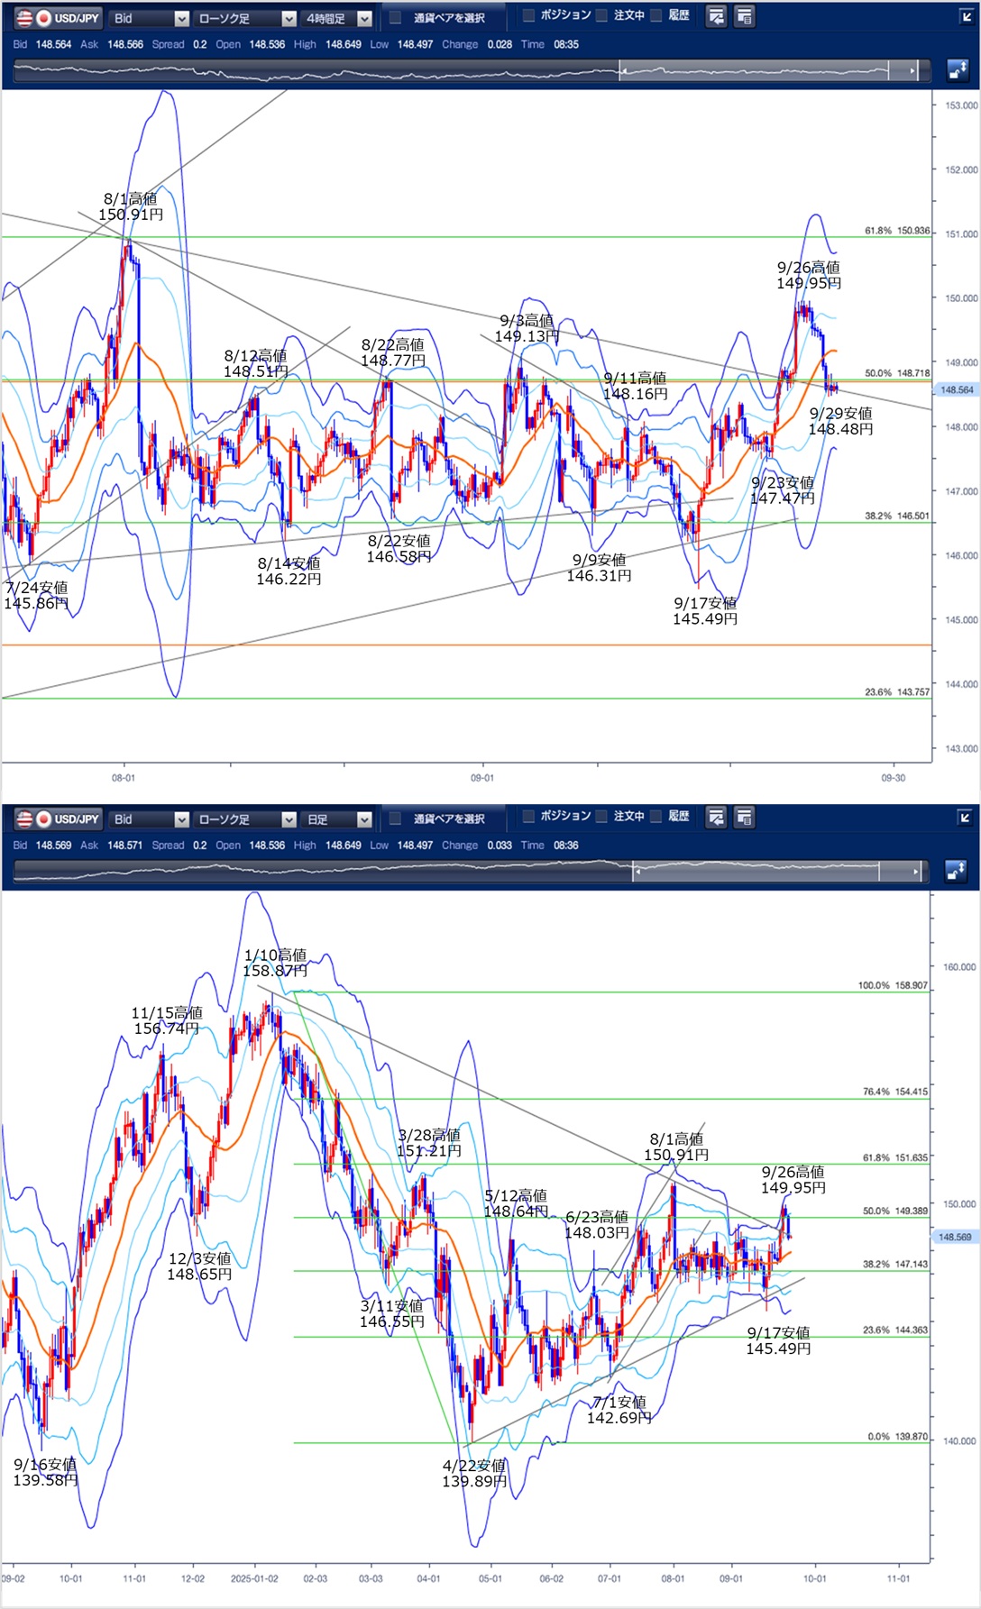This screenshot has width=981, height=1609.
Task: Click the corner arrow icon of the upper chart
Action: 965,16
